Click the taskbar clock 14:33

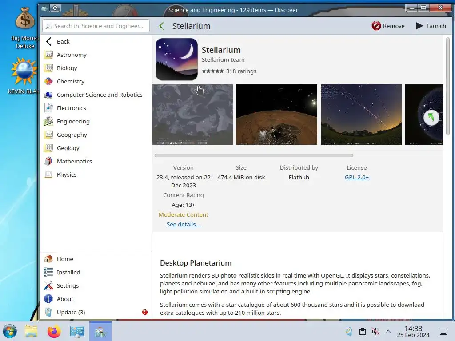pyautogui.click(x=413, y=328)
